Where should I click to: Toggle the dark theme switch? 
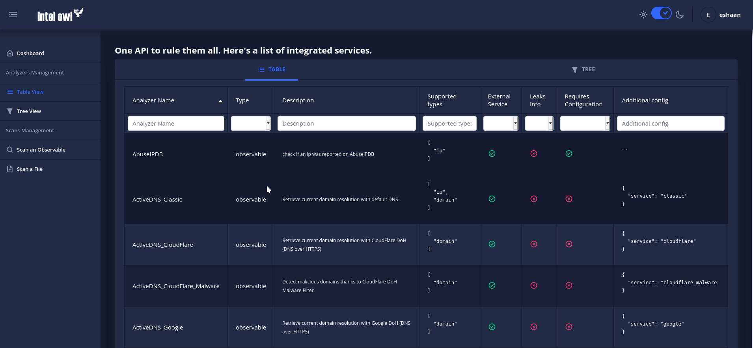[x=662, y=13]
